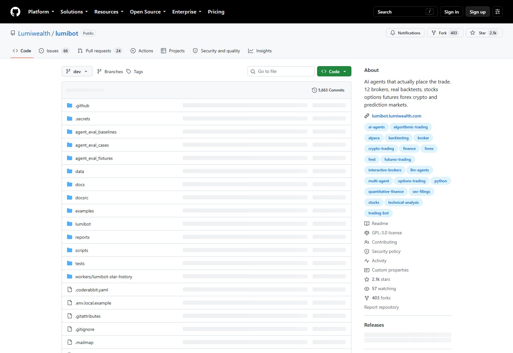Open the dev branch selector dropdown
The height and width of the screenshot is (353, 513).
coord(77,71)
